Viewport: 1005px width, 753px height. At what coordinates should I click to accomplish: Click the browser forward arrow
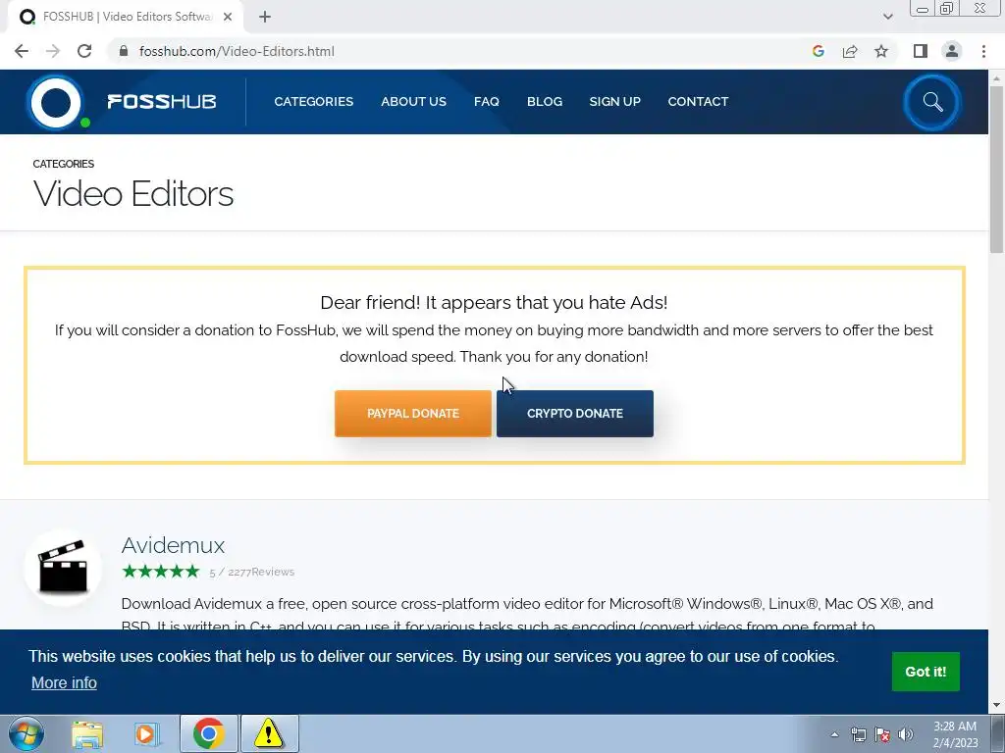coord(53,51)
